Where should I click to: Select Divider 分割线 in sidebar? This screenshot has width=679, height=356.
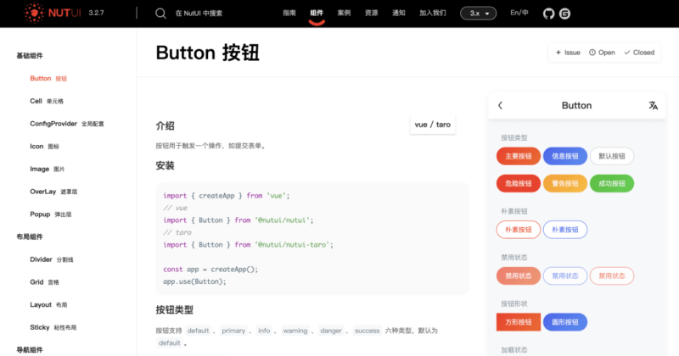pyautogui.click(x=52, y=259)
